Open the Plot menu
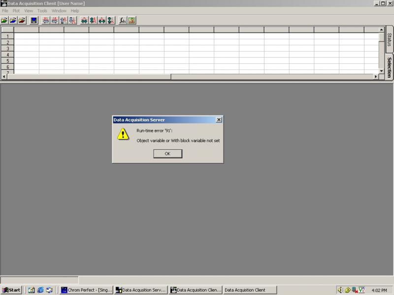This screenshot has height=295, width=394. pyautogui.click(x=16, y=11)
